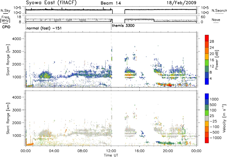This screenshot has height=157, width=227.
Task: Click the '4000' tick of the power panel
Action: 16,39
